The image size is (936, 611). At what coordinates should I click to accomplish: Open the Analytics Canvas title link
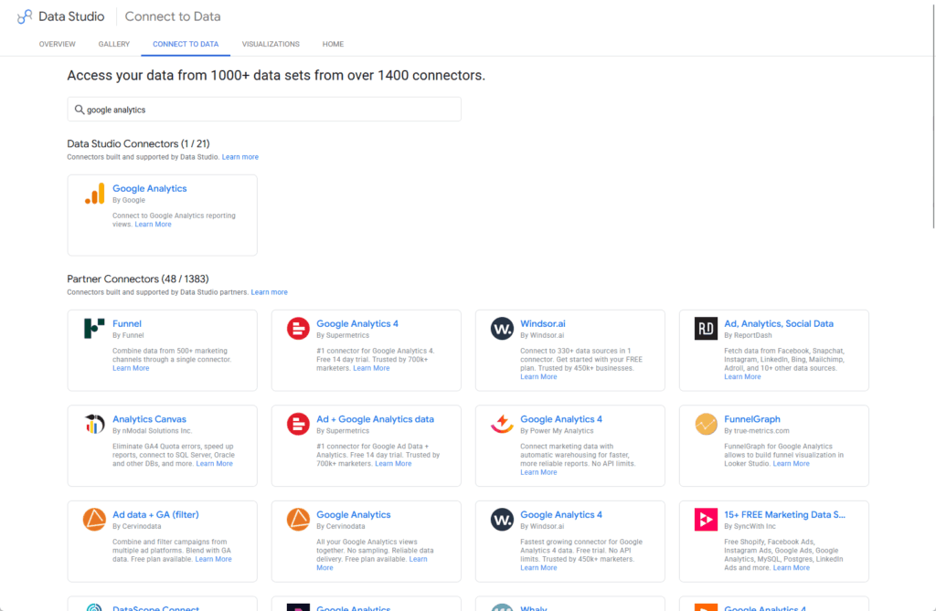pos(149,419)
